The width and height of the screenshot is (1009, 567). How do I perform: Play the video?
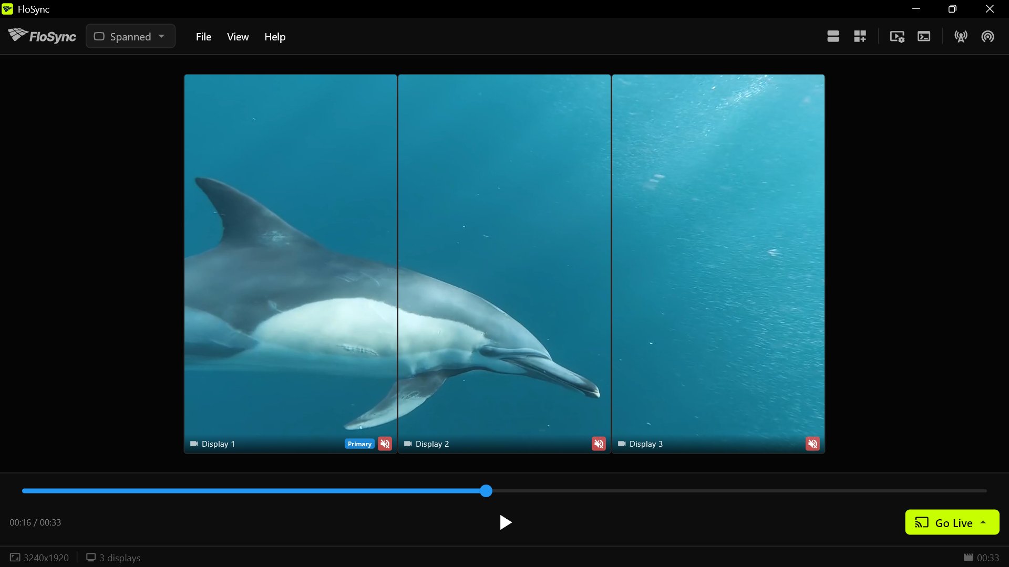505,522
